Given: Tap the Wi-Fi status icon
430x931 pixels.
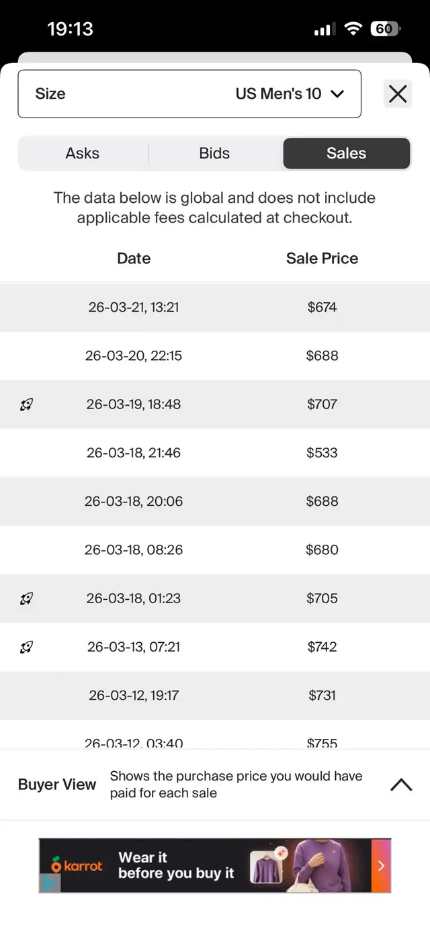Looking at the screenshot, I should (x=353, y=29).
